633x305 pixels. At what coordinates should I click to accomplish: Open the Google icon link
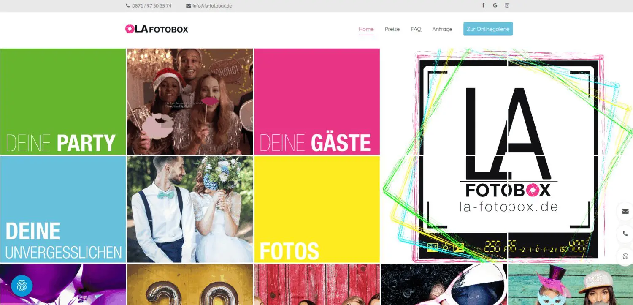point(495,5)
